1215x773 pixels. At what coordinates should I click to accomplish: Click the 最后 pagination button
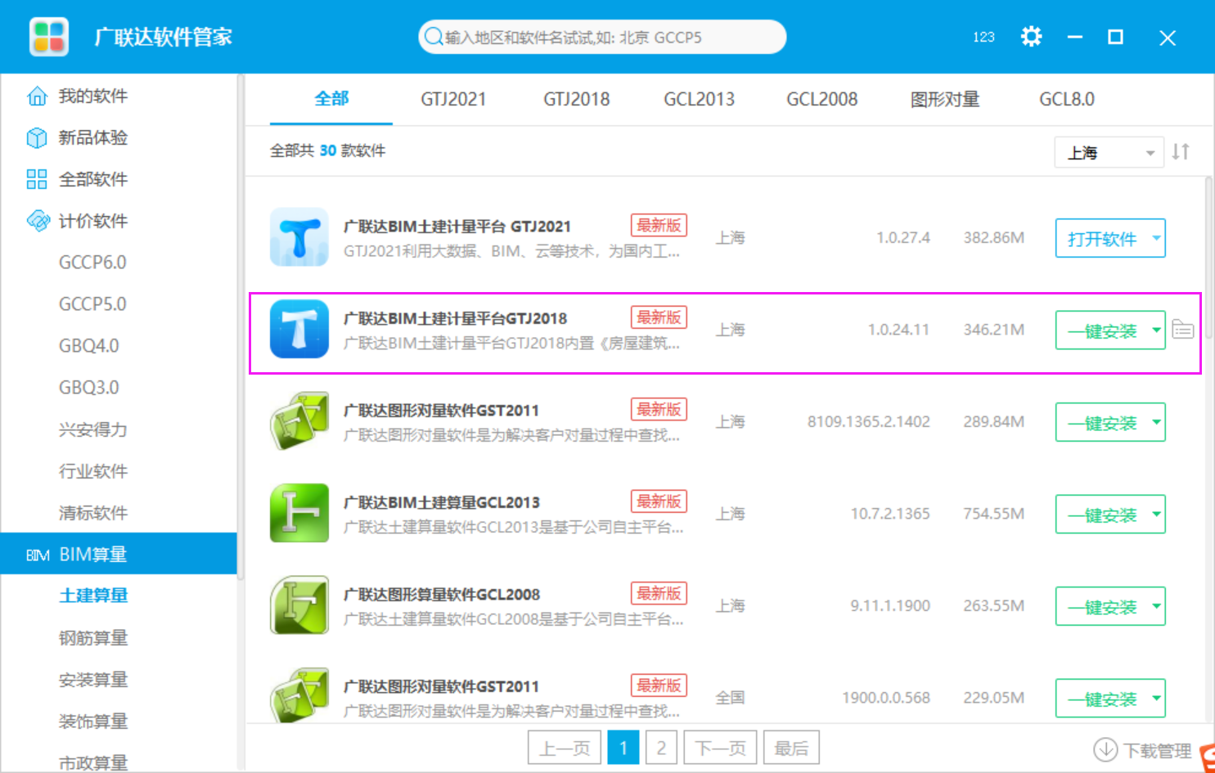[x=791, y=748]
